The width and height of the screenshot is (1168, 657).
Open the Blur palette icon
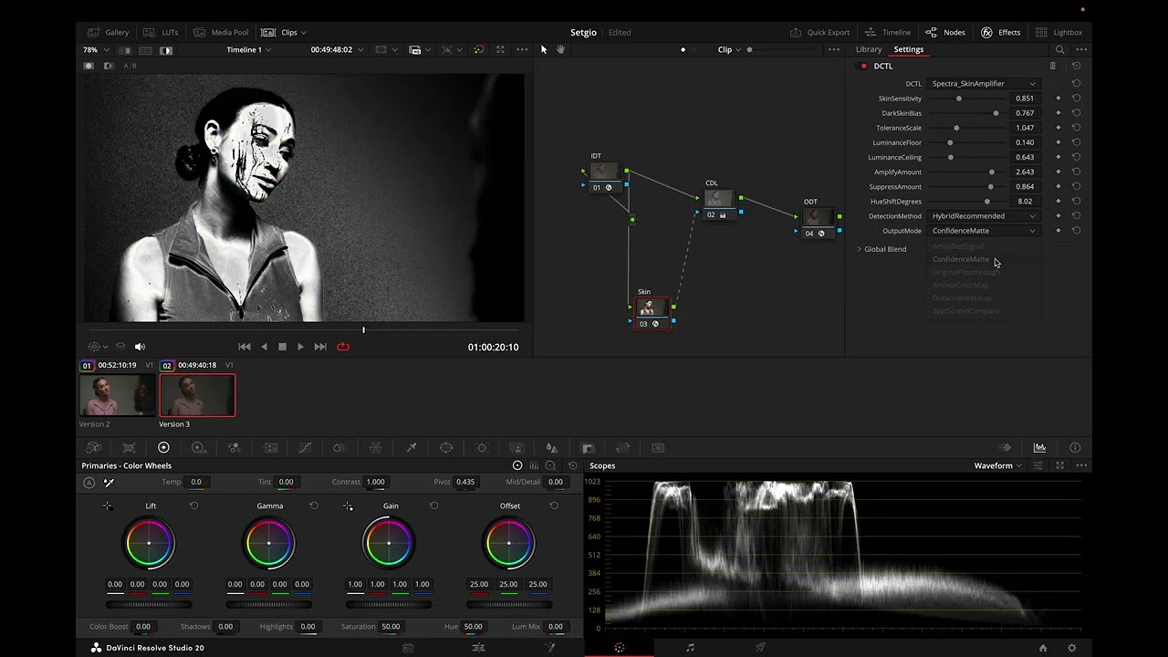(551, 448)
